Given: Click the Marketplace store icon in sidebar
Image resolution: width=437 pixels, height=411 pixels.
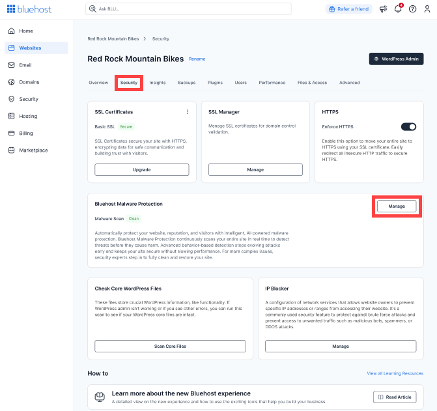Looking at the screenshot, I should [12, 150].
